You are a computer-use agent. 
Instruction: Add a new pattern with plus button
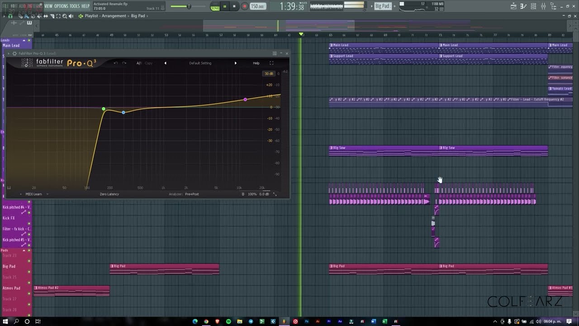coord(394,6)
